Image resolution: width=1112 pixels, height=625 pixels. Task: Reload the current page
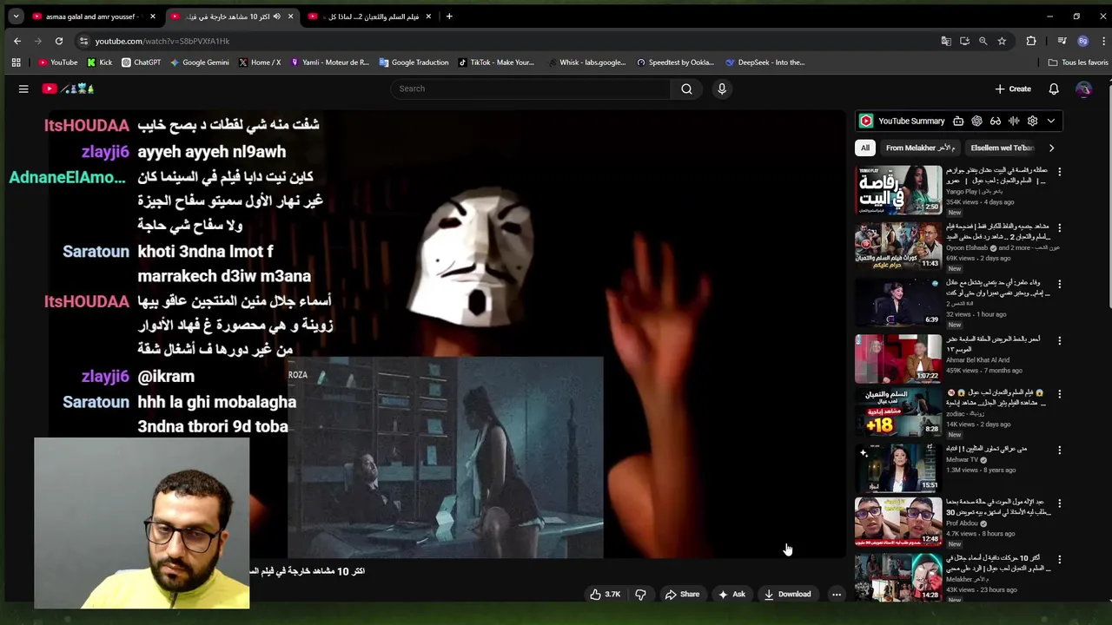coord(58,41)
